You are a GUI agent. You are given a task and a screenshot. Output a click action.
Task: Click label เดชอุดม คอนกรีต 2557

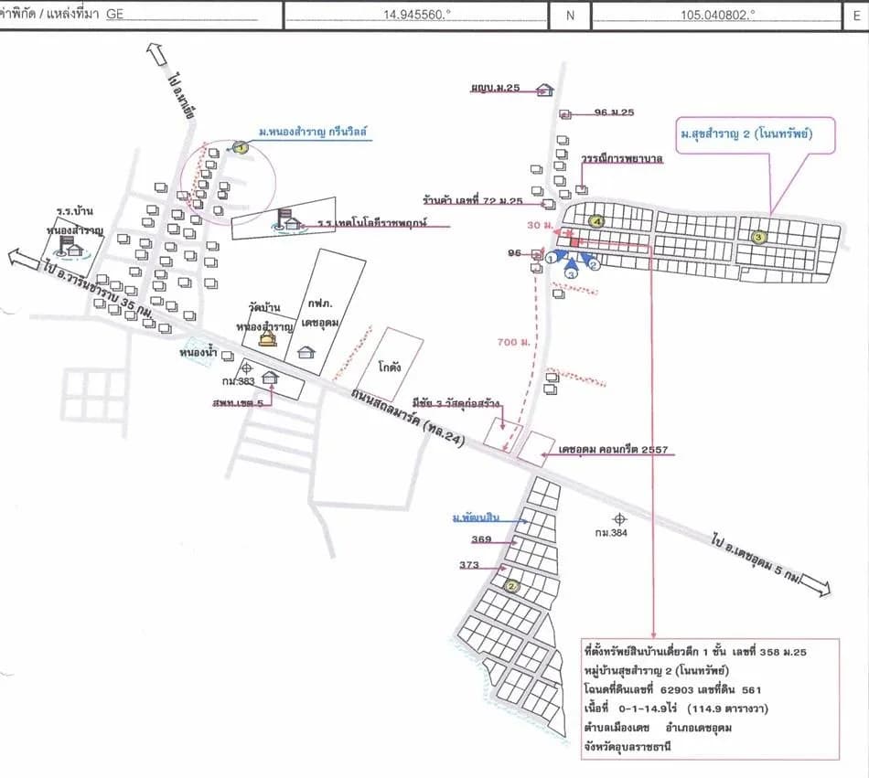pos(613,450)
